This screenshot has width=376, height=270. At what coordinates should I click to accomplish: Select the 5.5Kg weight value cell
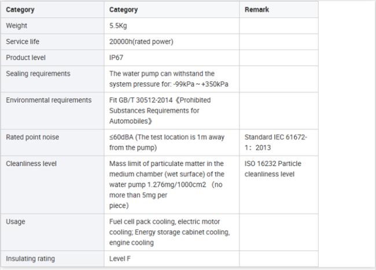(x=172, y=25)
